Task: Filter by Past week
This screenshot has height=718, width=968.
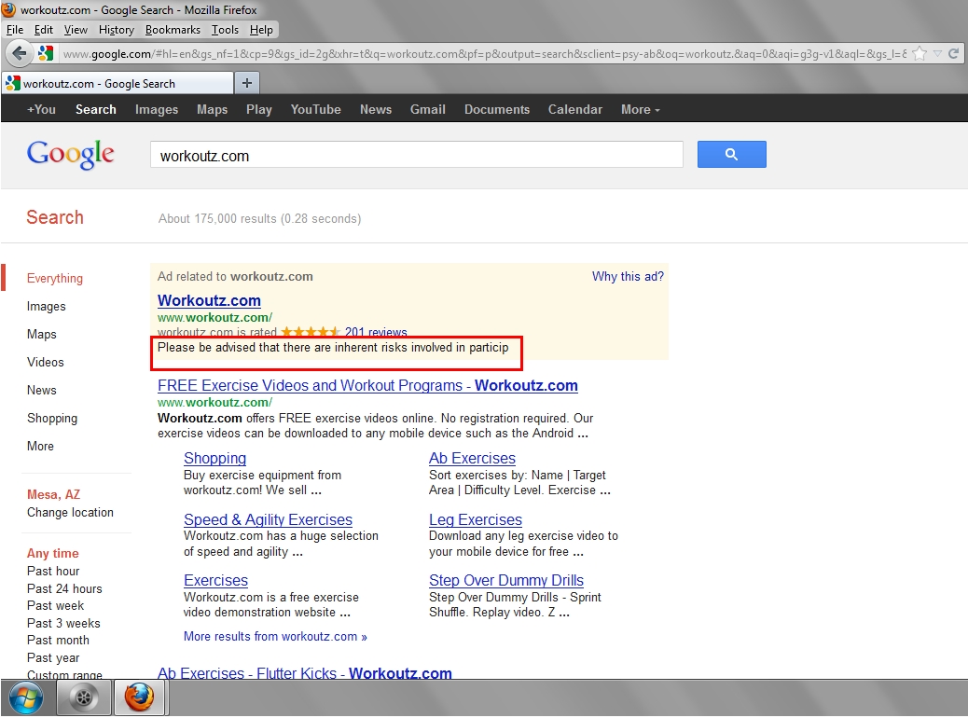Action: point(55,606)
